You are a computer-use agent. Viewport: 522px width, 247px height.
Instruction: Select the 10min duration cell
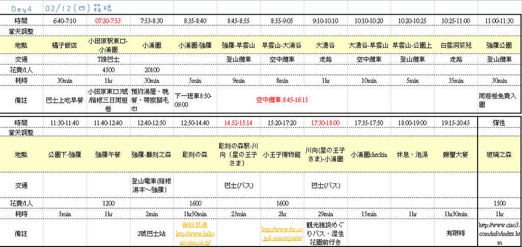point(369,81)
